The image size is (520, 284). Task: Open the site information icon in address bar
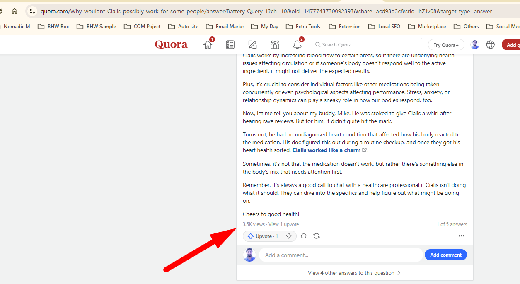pyautogui.click(x=32, y=11)
